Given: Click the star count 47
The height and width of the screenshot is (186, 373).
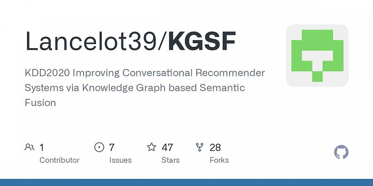Looking at the screenshot, I should tap(167, 147).
